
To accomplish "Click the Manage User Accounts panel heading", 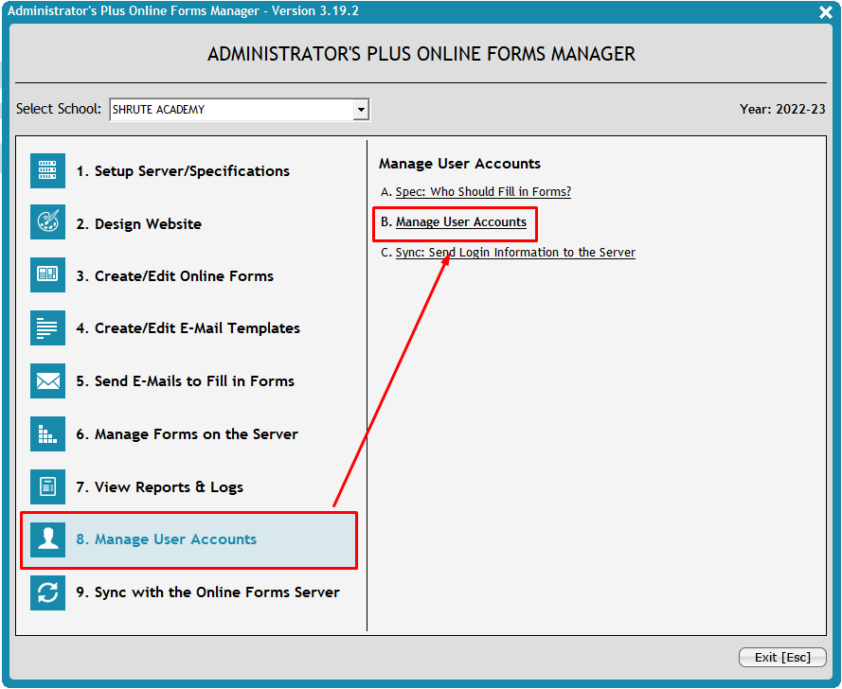I will (459, 163).
